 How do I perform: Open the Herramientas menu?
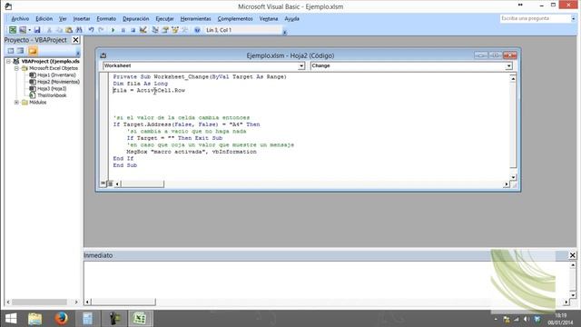pos(195,18)
